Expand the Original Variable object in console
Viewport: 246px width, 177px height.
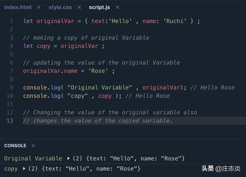click(68, 158)
